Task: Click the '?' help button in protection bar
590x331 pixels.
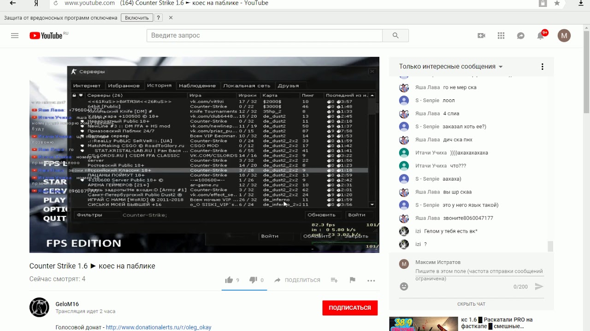Action: pyautogui.click(x=158, y=18)
